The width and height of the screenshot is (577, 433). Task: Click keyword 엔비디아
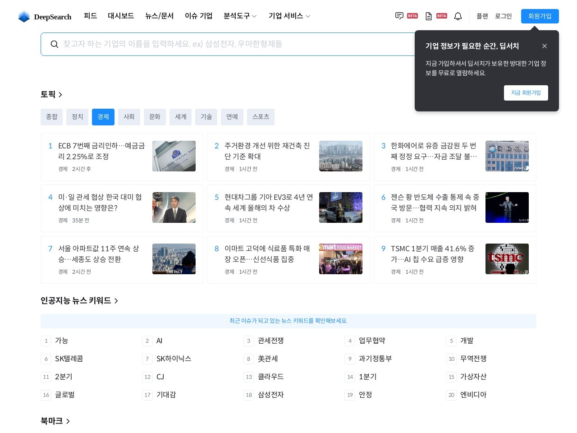(473, 395)
